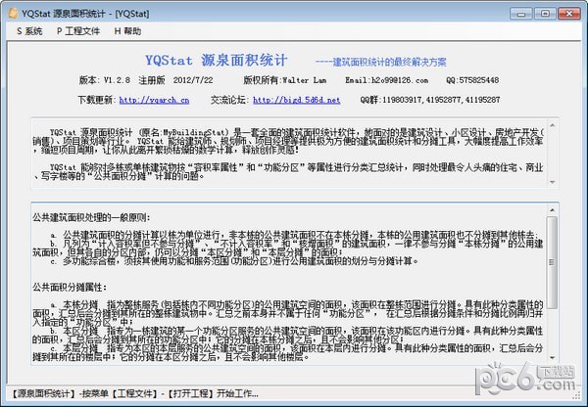Maximize the YQStat window
This screenshot has height=407, width=588.
tap(545, 14)
